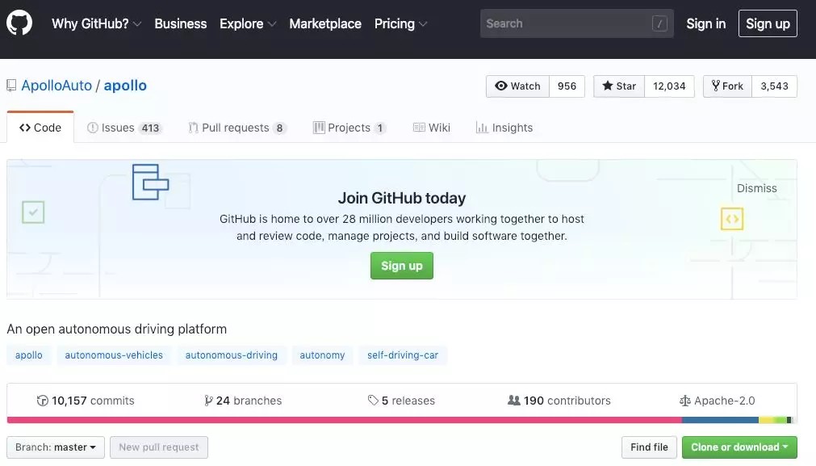
Task: Click the commits history clock icon
Action: [43, 401]
